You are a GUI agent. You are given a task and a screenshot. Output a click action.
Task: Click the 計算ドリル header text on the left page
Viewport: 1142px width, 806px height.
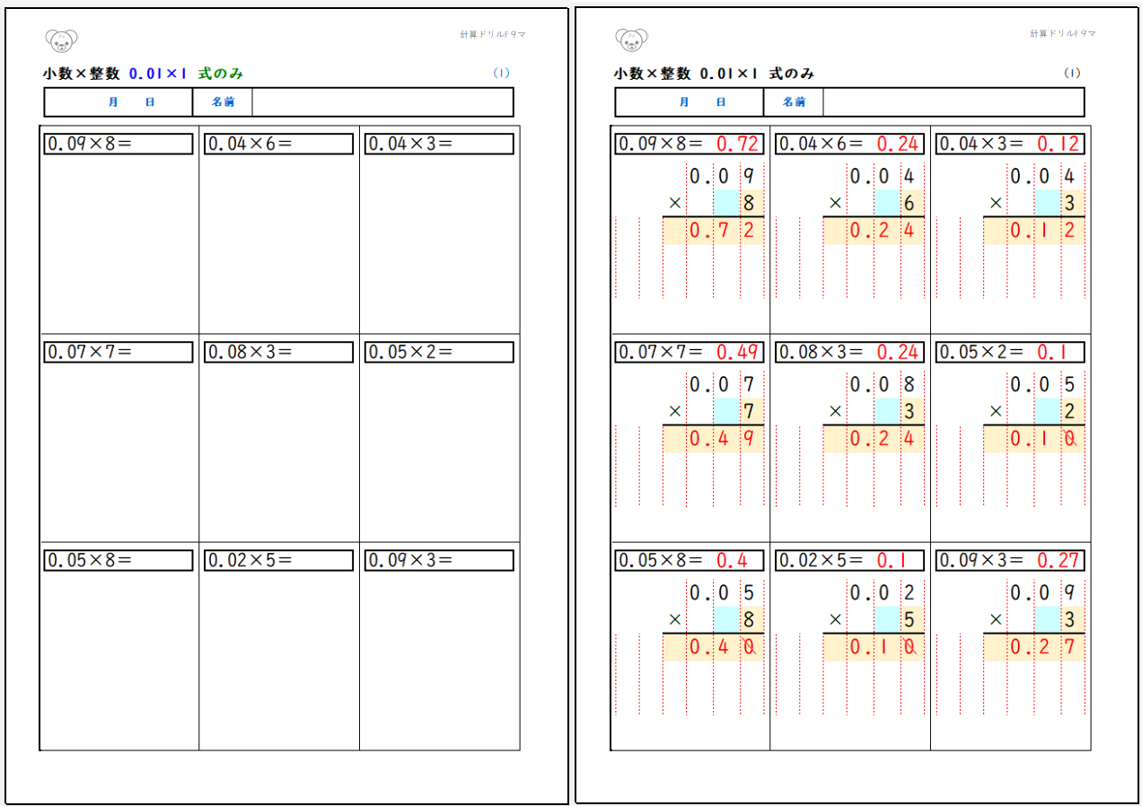click(x=492, y=34)
